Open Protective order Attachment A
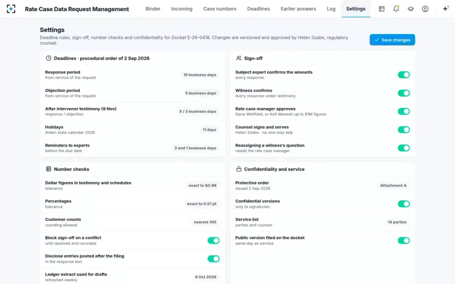This screenshot has width=455, height=284. point(393,186)
